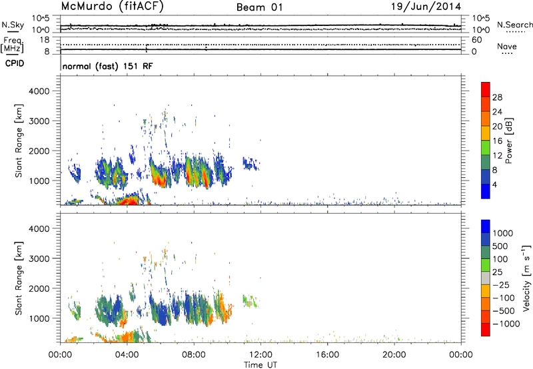Click the date '19/Jun/2014'
The image size is (533, 369).
coord(426,7)
